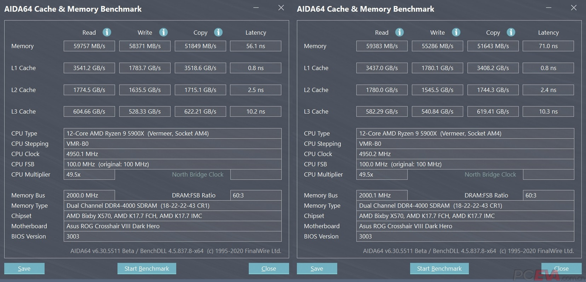Click the Copy info icon in left window

pos(218,32)
